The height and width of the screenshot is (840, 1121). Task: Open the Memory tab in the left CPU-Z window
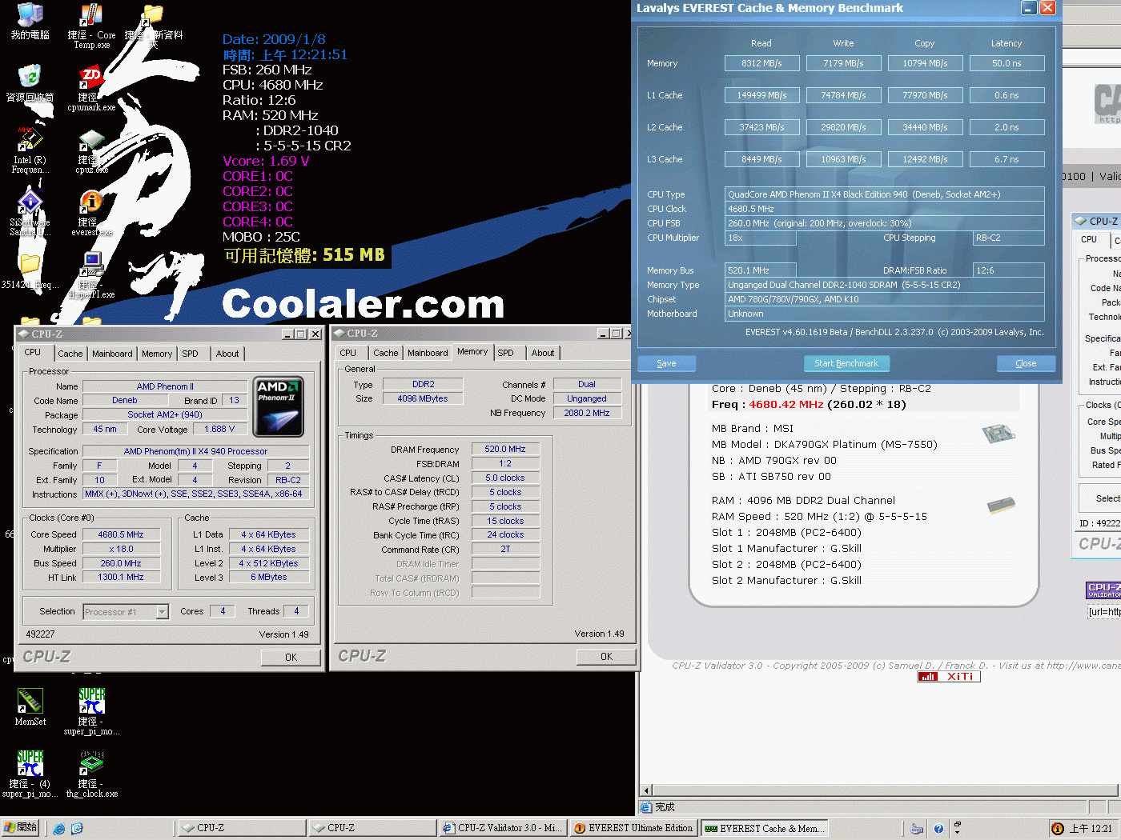point(157,354)
